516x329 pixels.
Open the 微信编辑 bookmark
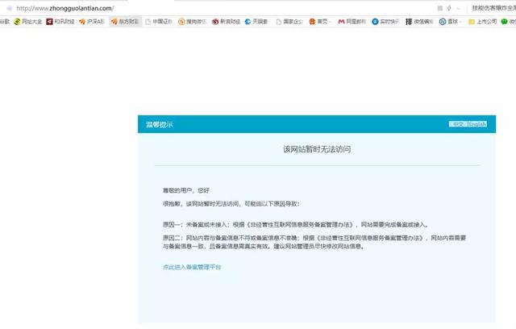click(419, 22)
